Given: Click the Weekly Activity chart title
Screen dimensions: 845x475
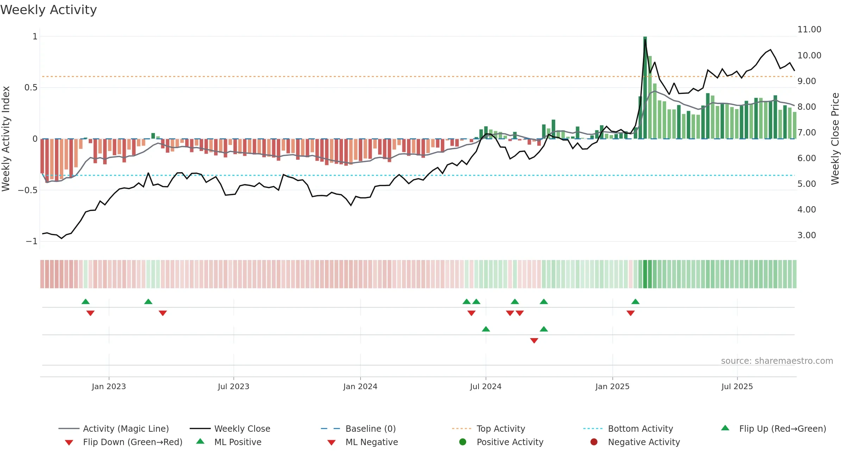Looking at the screenshot, I should point(49,10).
